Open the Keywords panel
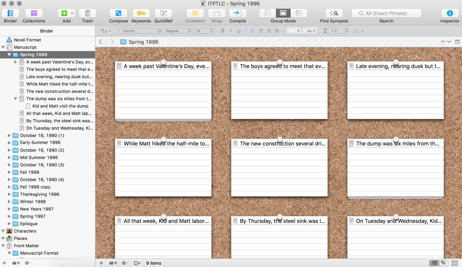 (141, 13)
